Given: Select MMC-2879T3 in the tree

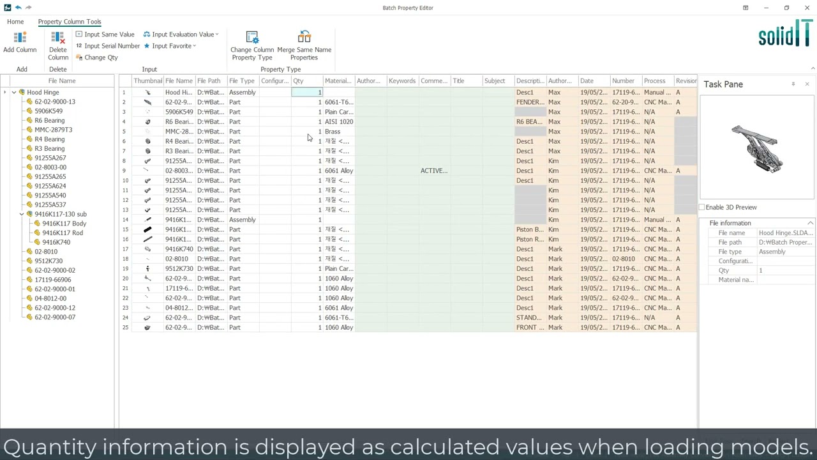Looking at the screenshot, I should pos(53,130).
